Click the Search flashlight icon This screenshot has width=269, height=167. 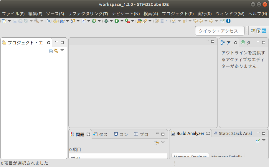(x=145, y=21)
